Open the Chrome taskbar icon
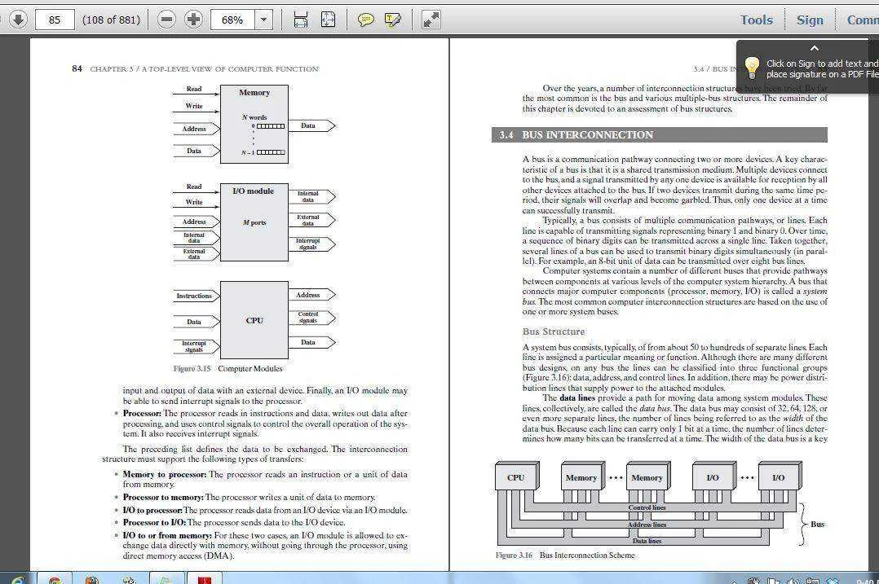The height and width of the screenshot is (584, 879). (x=55, y=579)
